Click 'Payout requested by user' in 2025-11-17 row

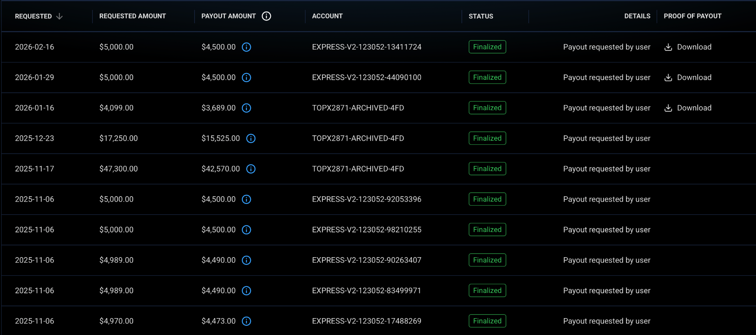coord(607,169)
